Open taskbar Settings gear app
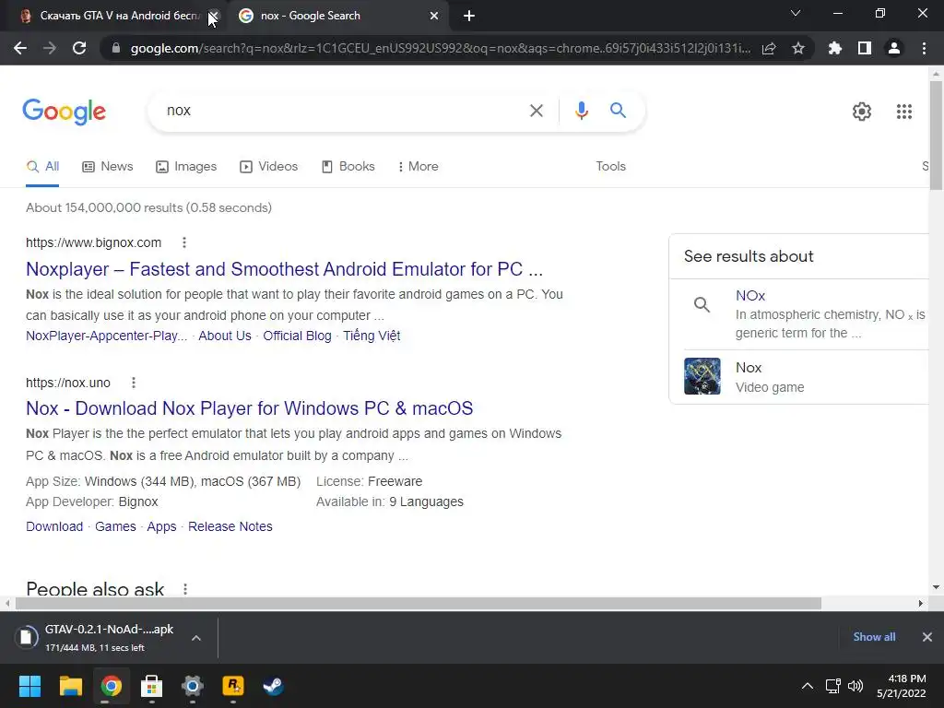 pos(193,686)
